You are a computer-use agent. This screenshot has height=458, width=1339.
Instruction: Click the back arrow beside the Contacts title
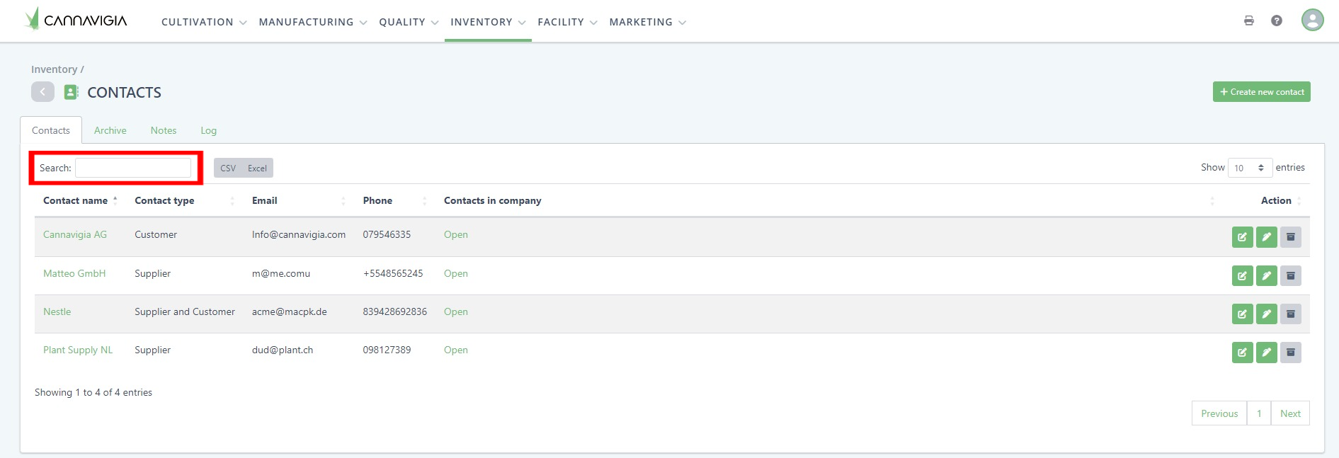(x=42, y=92)
